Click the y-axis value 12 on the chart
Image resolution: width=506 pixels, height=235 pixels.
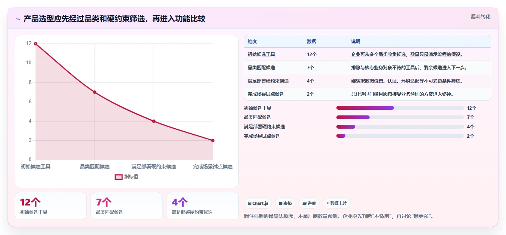pyautogui.click(x=29, y=44)
